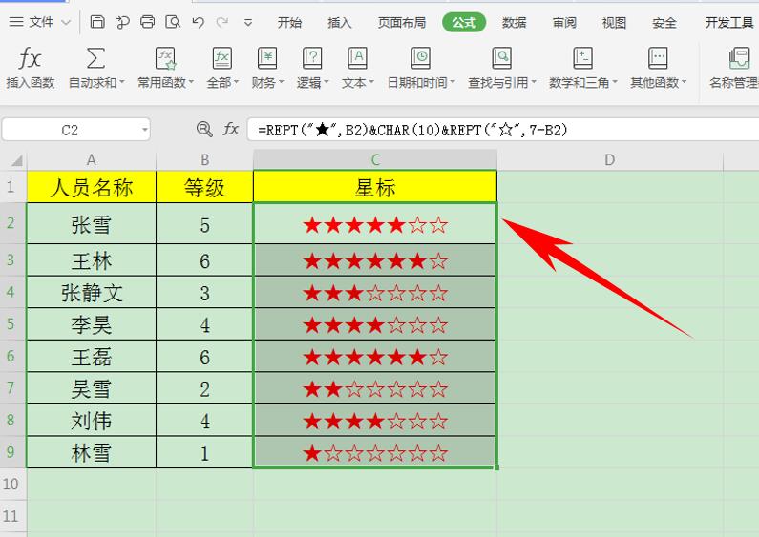759x537 pixels.
Task: Select column D header
Action: point(610,160)
